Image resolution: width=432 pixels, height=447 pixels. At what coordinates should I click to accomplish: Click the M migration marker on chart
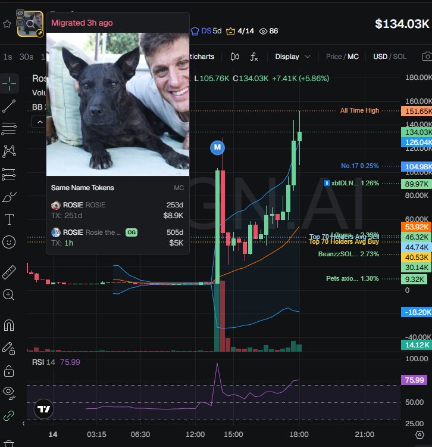point(217,147)
